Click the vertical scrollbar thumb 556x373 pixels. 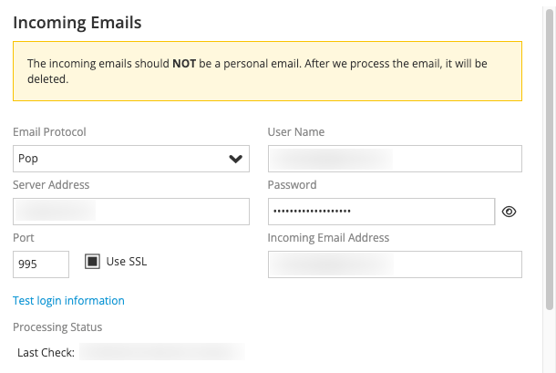pyautogui.click(x=550, y=160)
